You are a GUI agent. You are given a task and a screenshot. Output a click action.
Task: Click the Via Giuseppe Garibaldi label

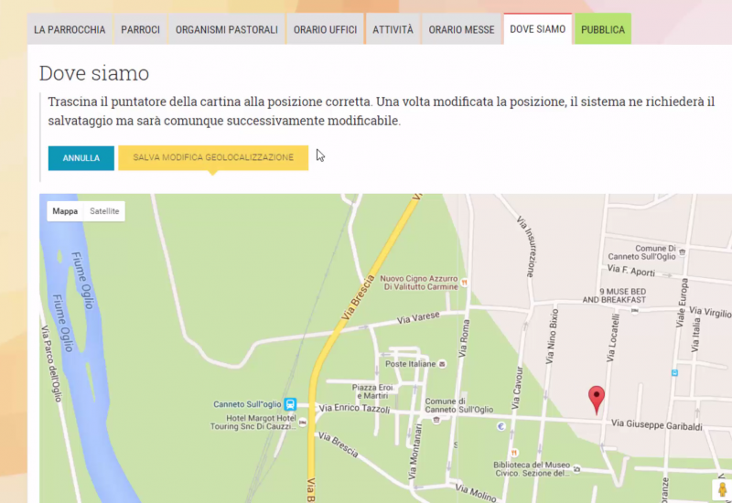[656, 424]
